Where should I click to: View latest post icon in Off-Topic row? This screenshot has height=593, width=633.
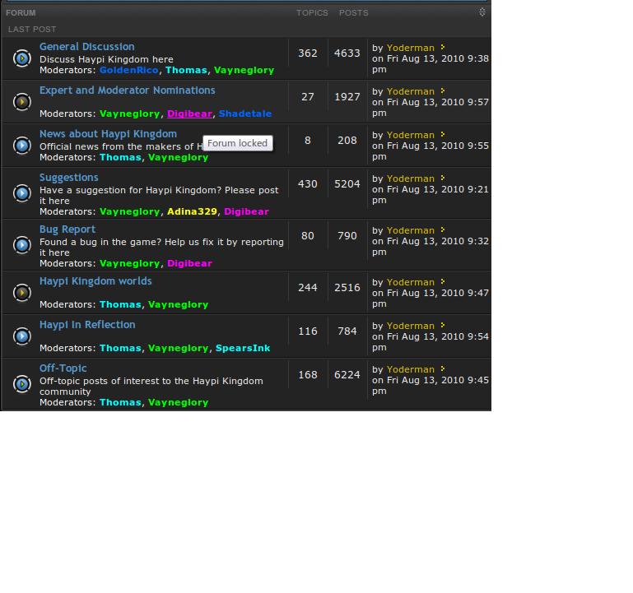pos(443,368)
